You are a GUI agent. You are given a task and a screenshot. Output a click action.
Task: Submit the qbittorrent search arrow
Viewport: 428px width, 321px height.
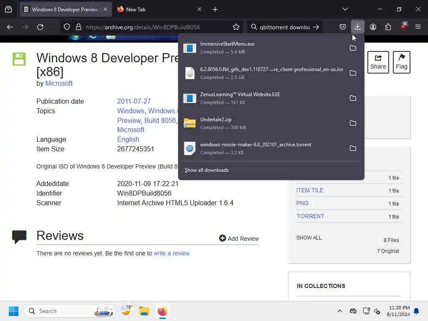[316, 27]
